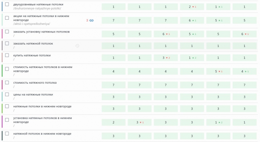Screen dimensions: 260x142
Task: Click the history clock icon beside заказать натяжной потолок
Action: coord(77,46)
